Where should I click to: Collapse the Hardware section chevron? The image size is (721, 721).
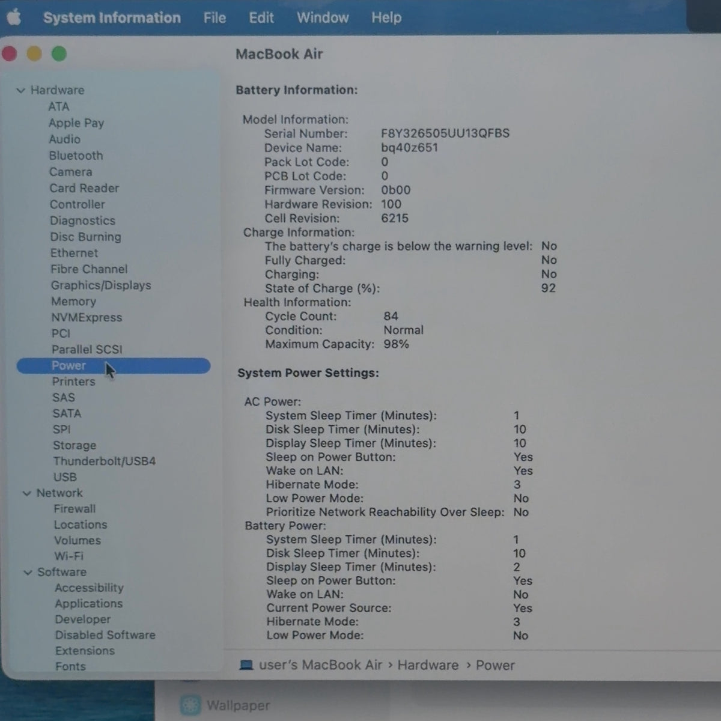20,90
